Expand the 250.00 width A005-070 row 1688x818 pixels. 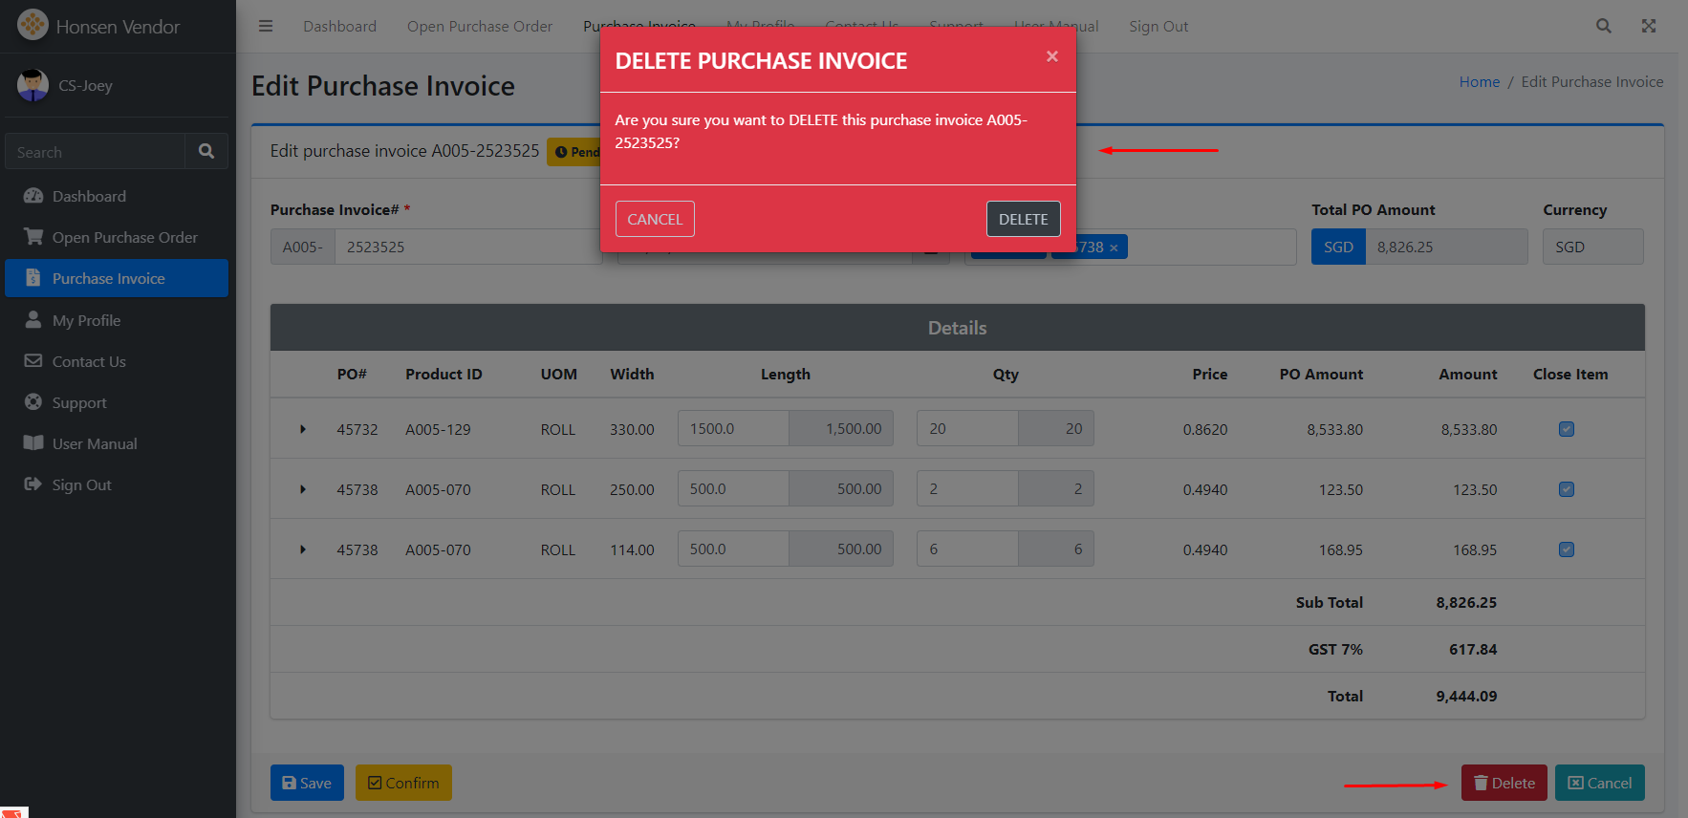click(x=303, y=489)
